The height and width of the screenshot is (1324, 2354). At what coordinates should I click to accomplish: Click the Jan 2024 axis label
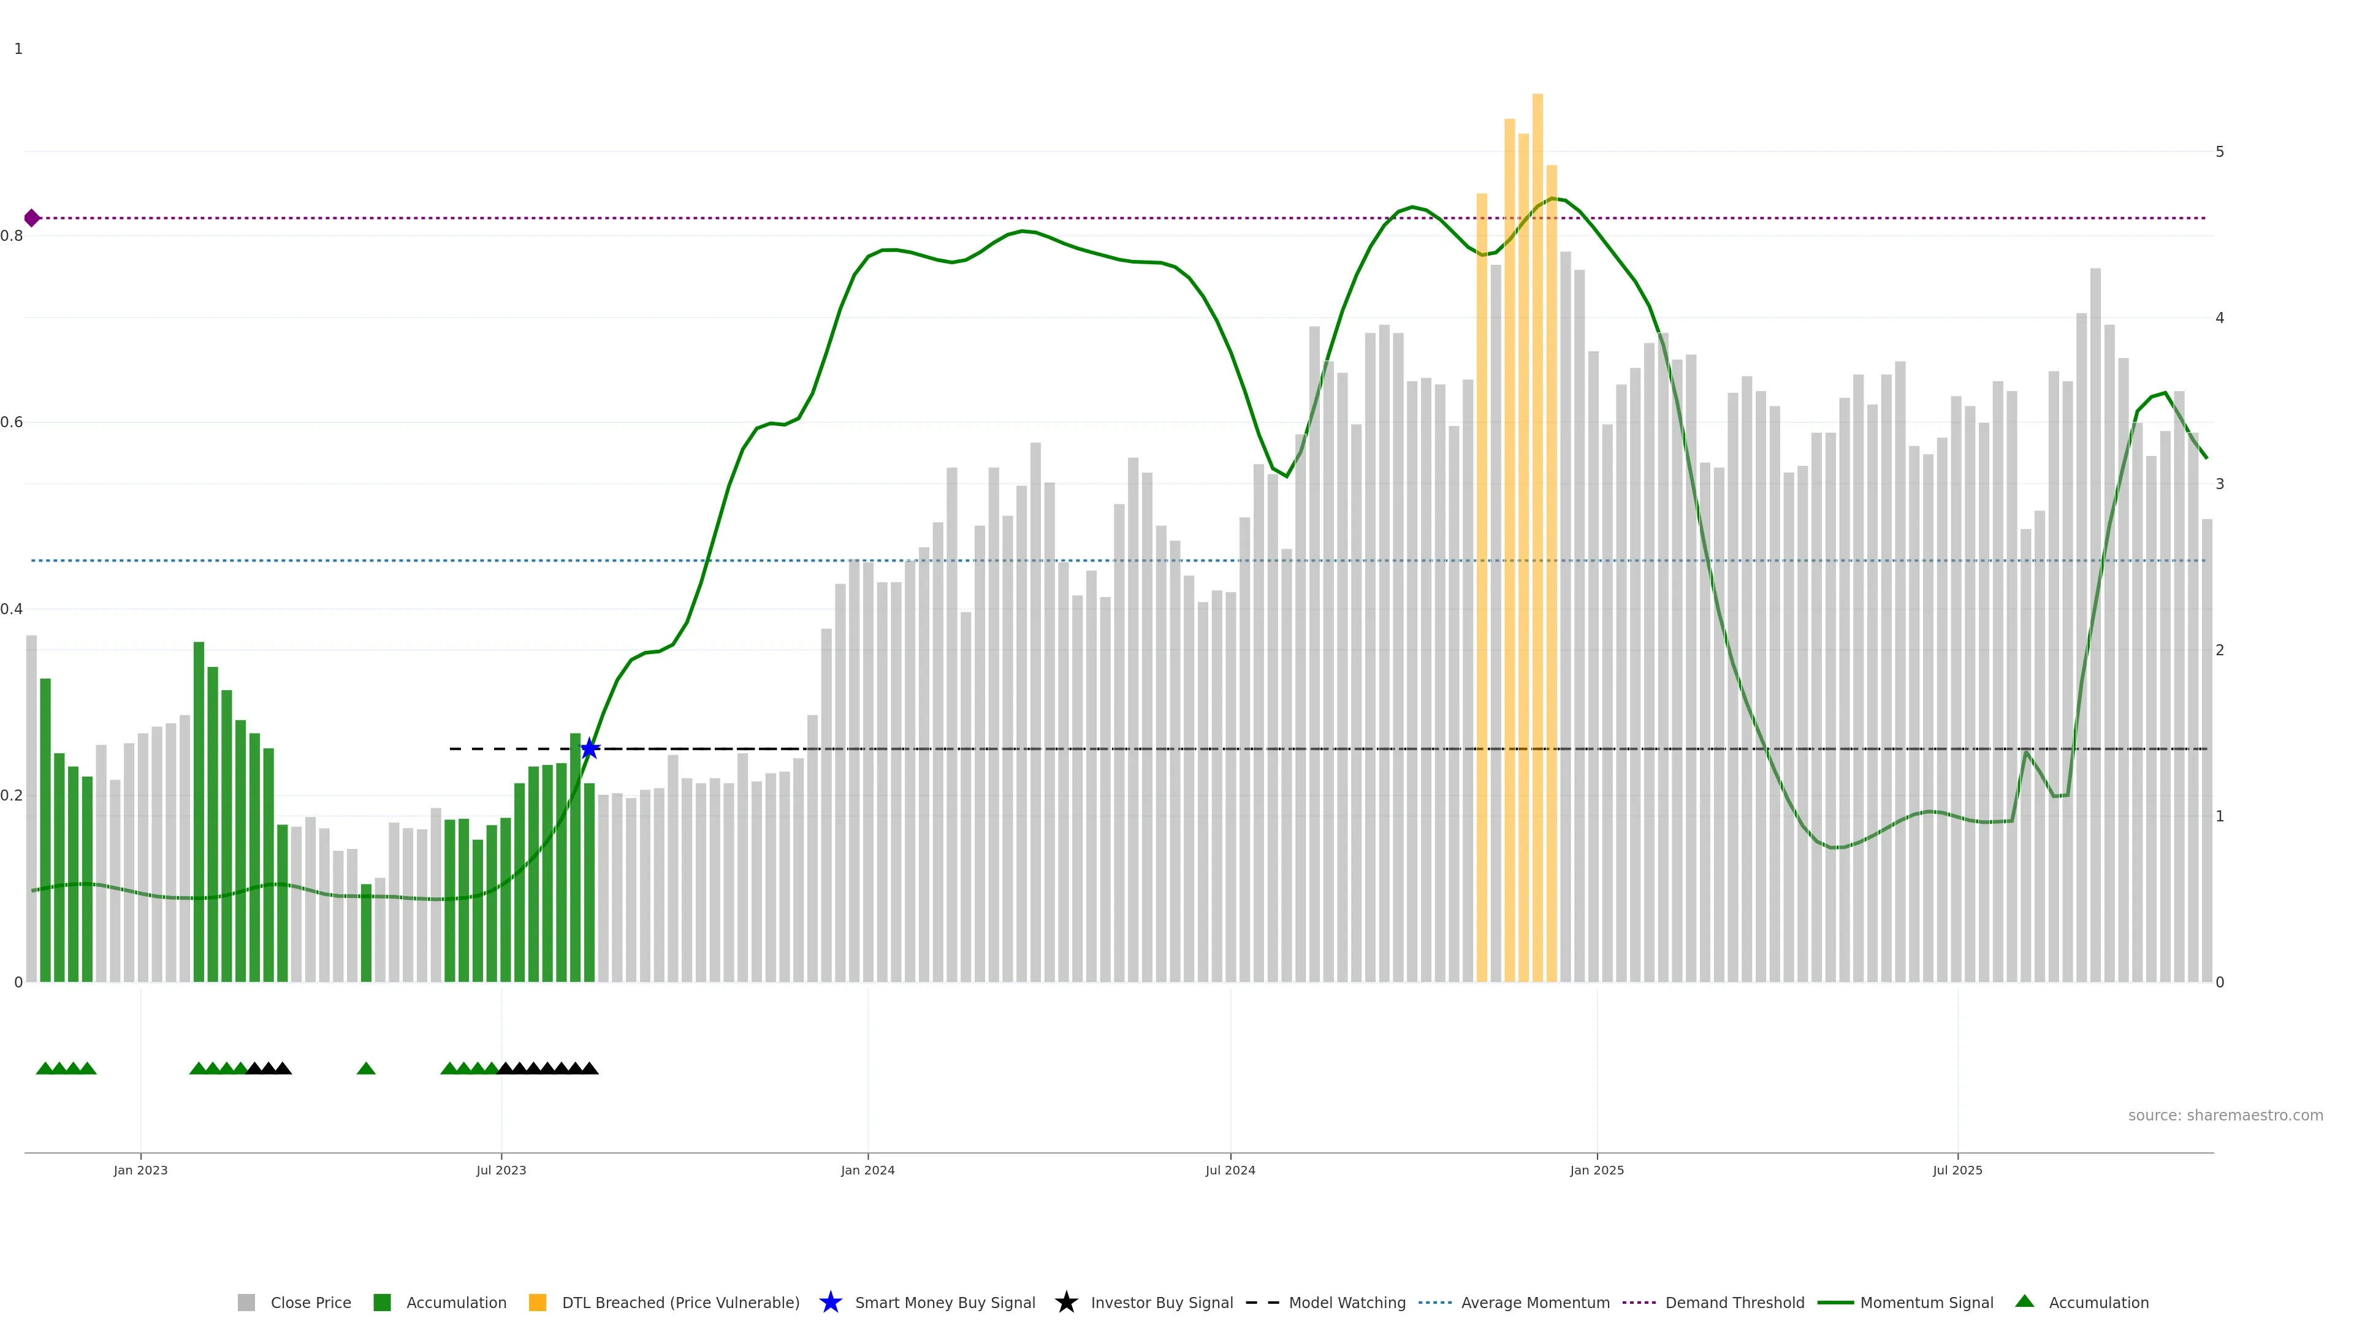coord(867,1170)
